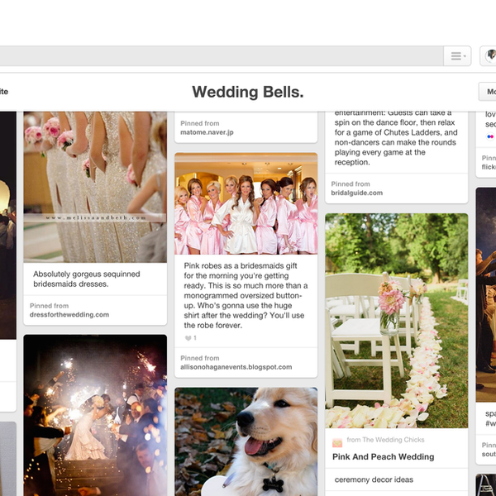Click the search bar field

coord(222,56)
